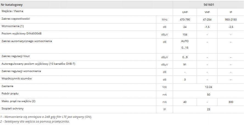Click the 'Pobór prądu' row label
Screen dimensions: 245x125
(10, 94)
